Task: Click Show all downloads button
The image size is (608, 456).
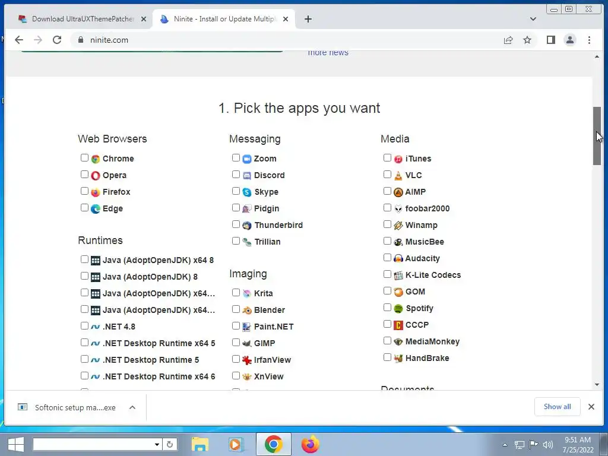Action: [557, 407]
